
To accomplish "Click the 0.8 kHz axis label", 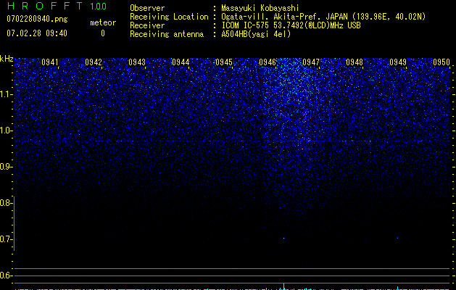I will tap(5, 203).
